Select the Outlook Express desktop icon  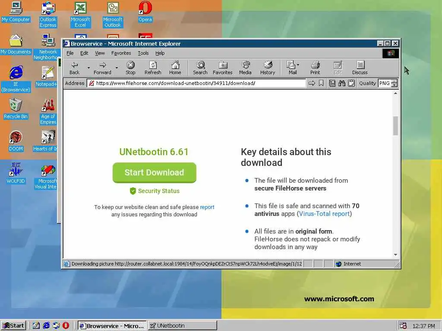click(48, 15)
